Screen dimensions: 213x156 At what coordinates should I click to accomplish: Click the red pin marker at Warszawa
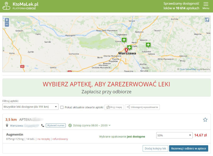tap(126, 50)
